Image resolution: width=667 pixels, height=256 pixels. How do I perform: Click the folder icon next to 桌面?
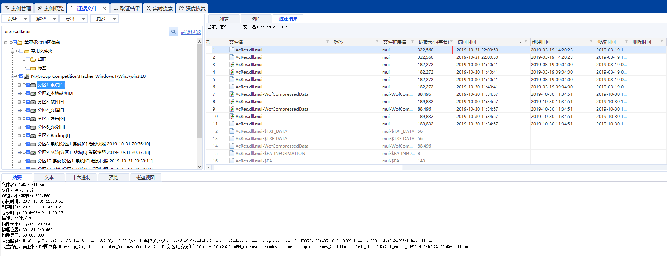(33, 60)
